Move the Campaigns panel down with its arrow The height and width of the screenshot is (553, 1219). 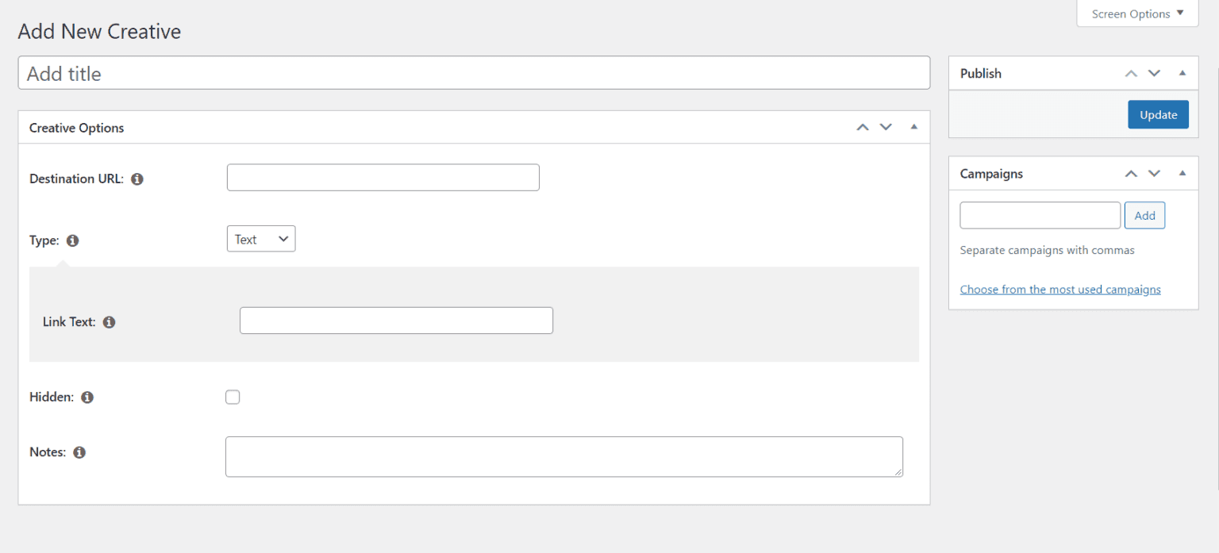[1155, 173]
